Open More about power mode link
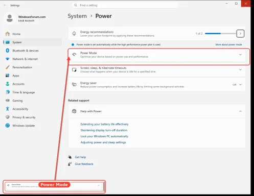 point(228,44)
